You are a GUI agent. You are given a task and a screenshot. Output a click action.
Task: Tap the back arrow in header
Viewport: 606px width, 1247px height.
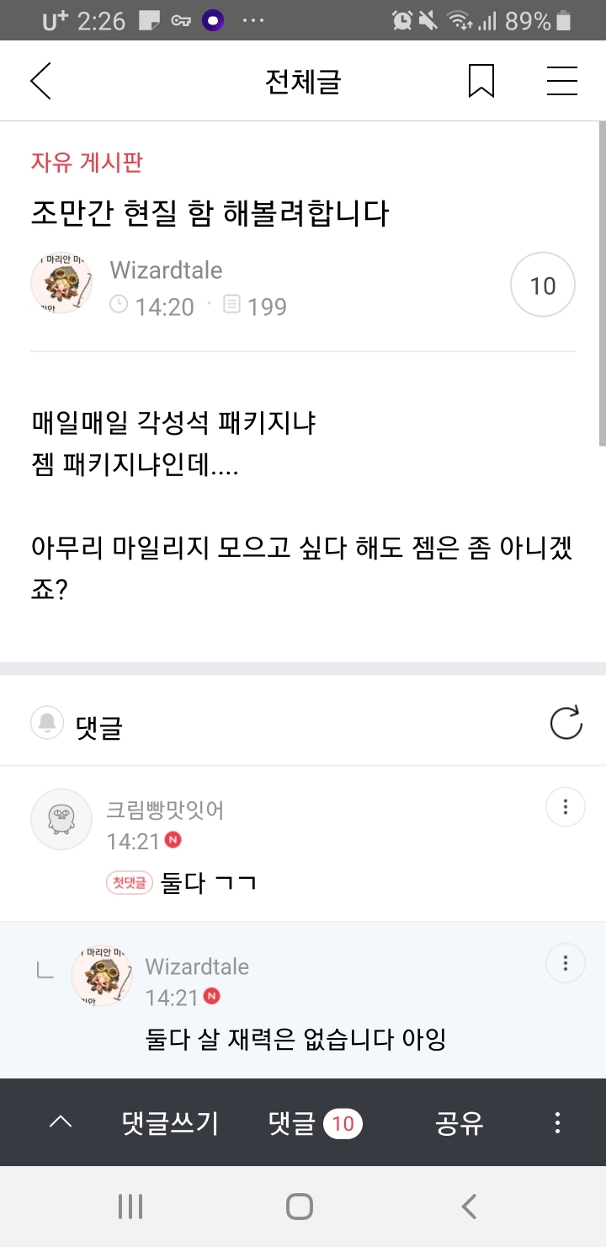(40, 82)
